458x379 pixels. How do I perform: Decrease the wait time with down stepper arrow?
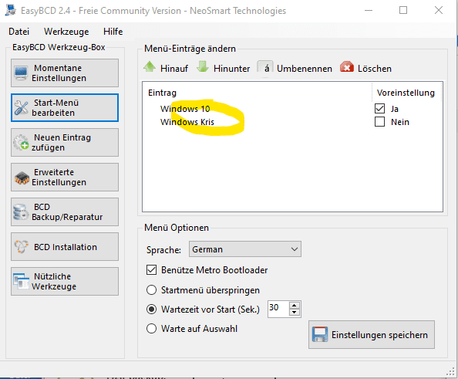294,313
